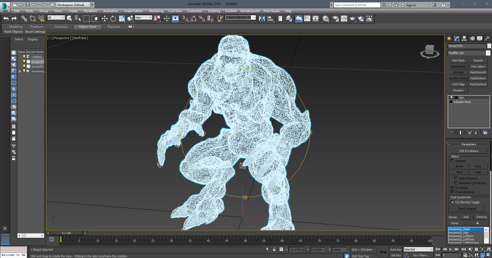Open the Utilities panel hammer icon

pos(487,39)
